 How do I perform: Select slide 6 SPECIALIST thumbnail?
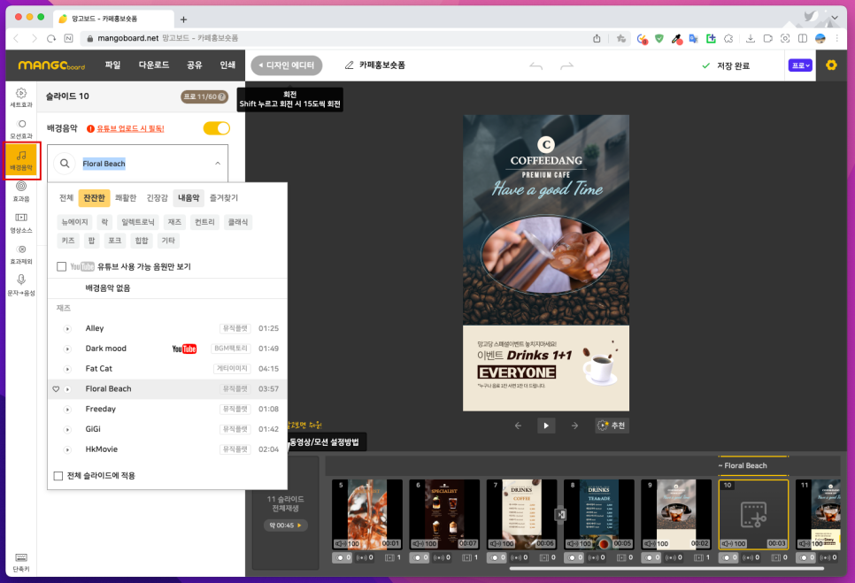[x=444, y=514]
